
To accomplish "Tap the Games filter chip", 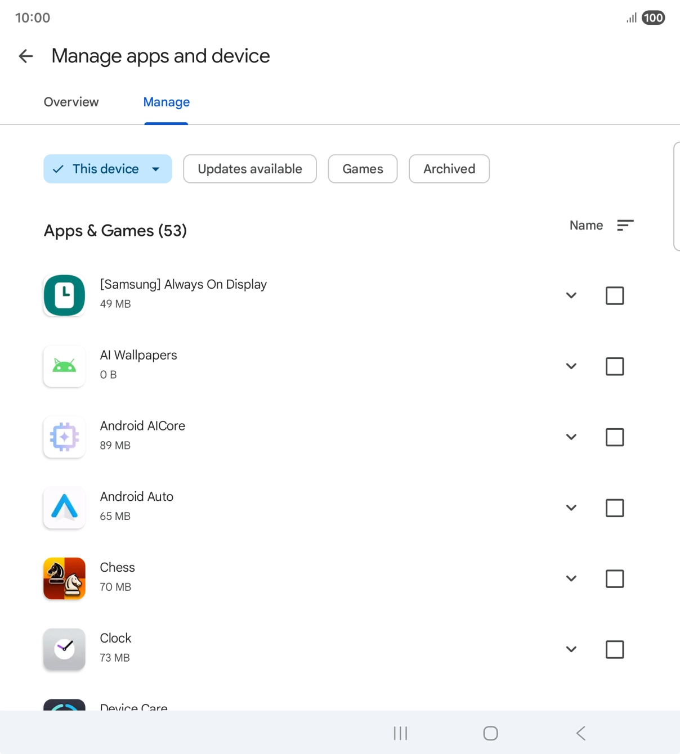I will coord(363,169).
